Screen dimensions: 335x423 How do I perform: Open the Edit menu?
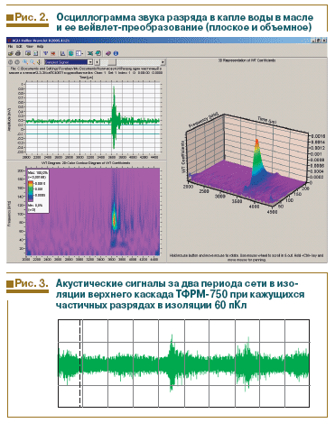[x=19, y=47]
